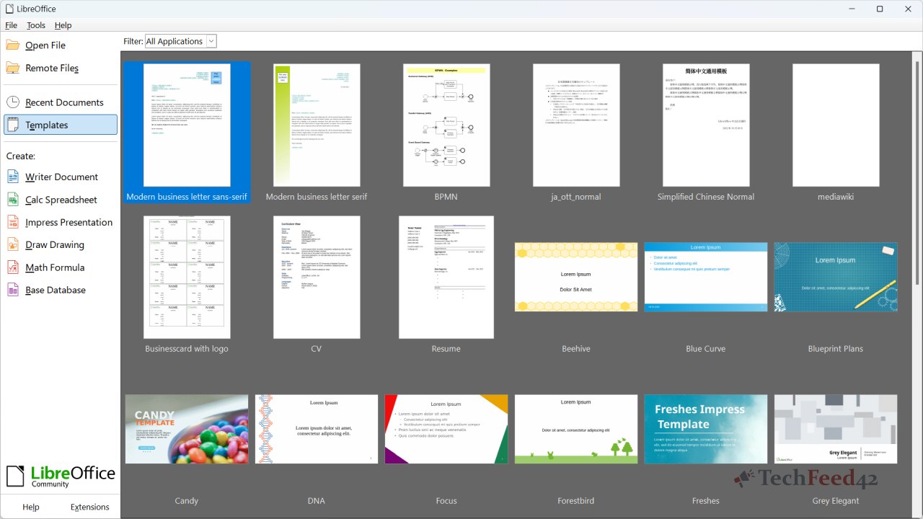This screenshot has height=519, width=923.
Task: Open the Filter All Applications dropdown
Action: (180, 41)
